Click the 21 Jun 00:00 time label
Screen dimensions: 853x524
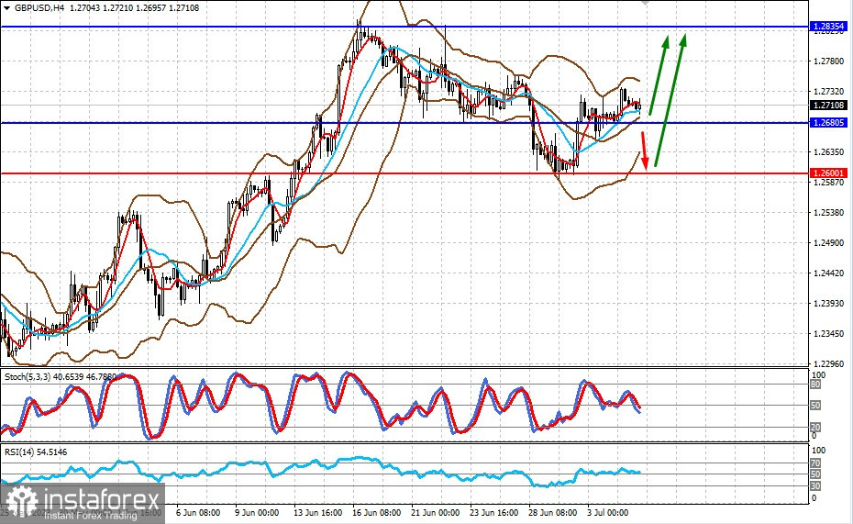click(x=435, y=513)
